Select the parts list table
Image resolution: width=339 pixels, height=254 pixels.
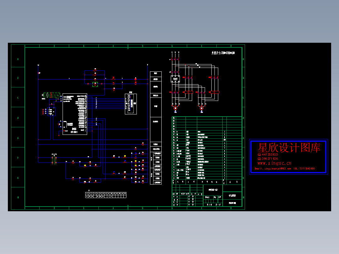[x=207, y=151]
